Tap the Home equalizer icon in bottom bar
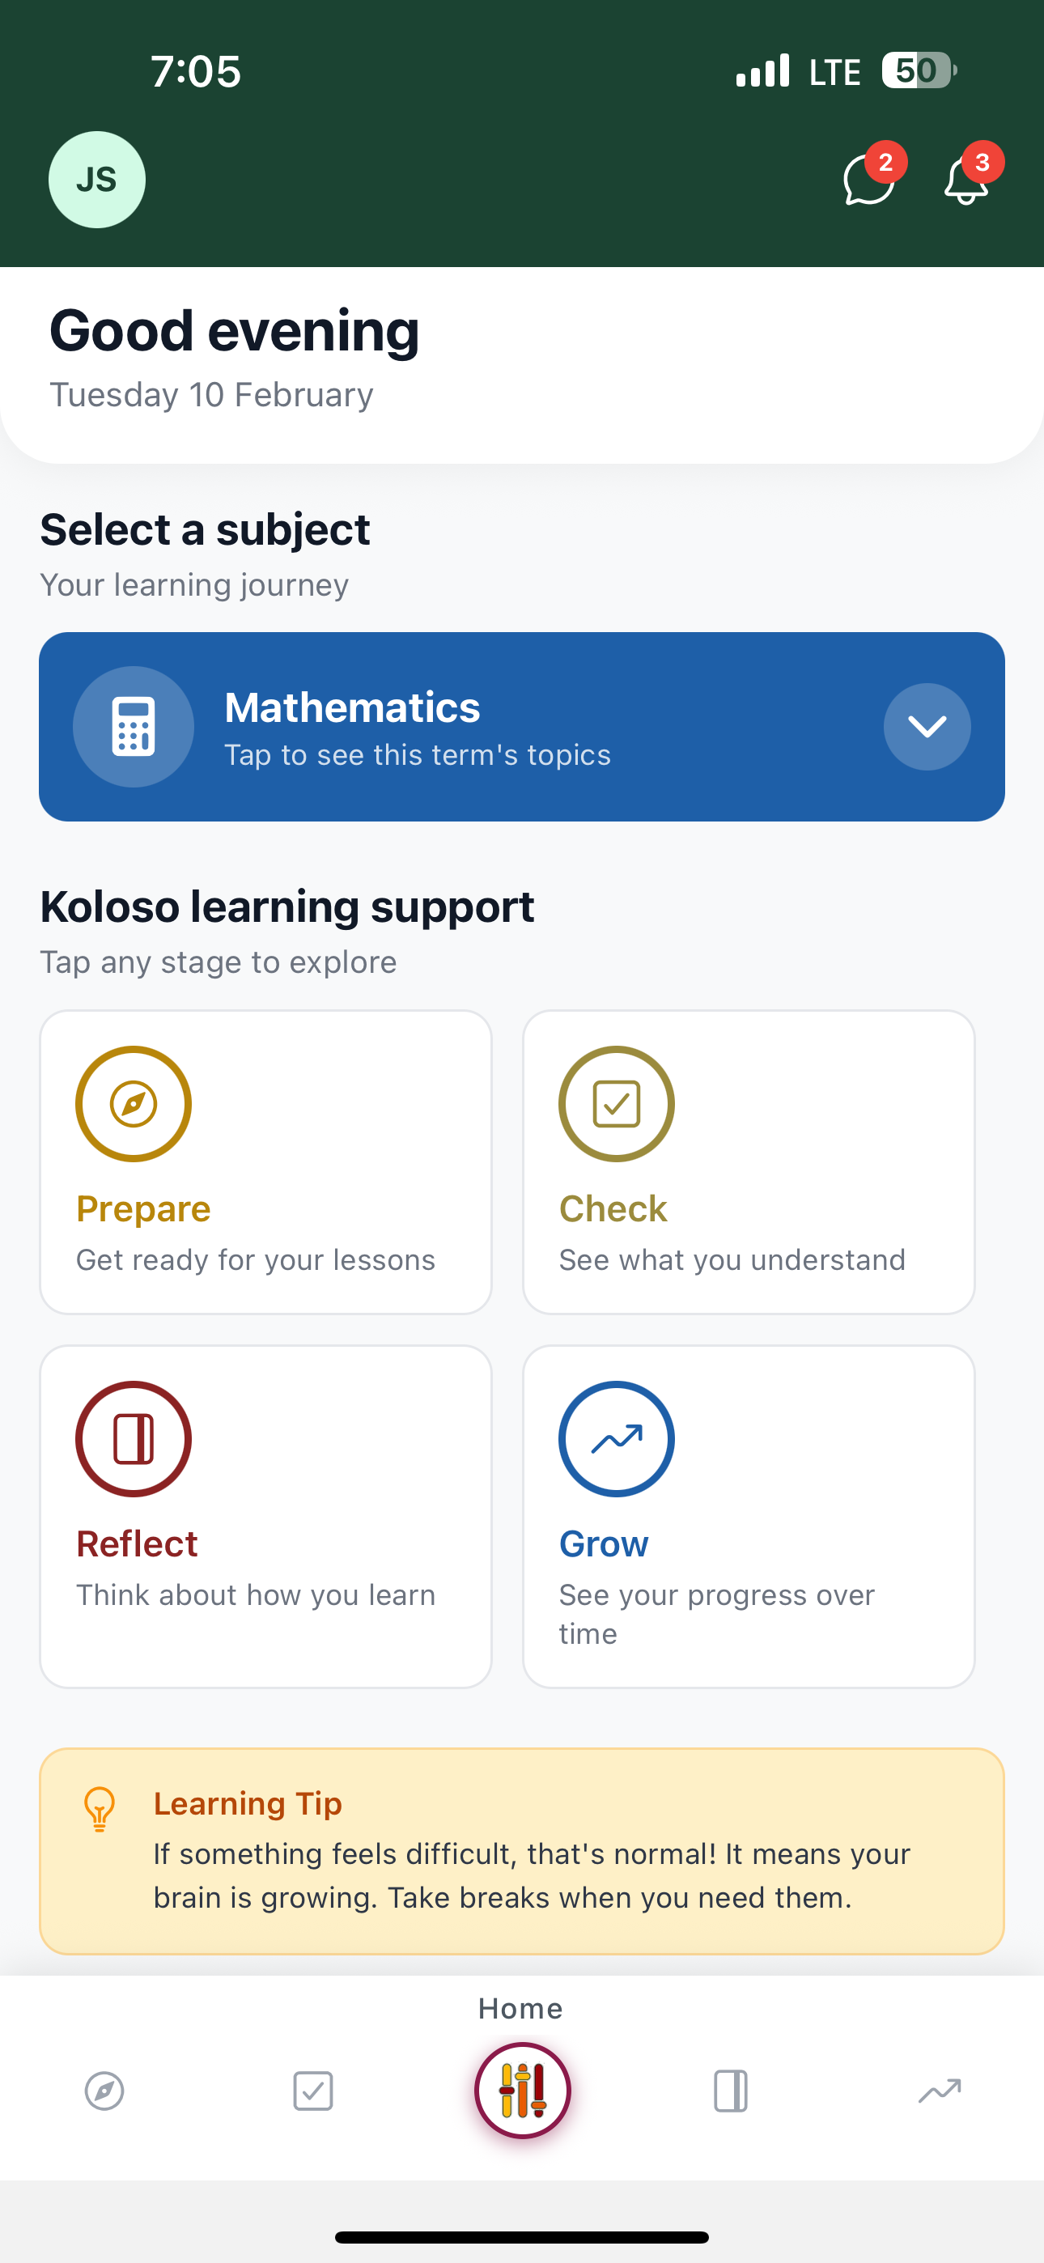 point(521,2091)
